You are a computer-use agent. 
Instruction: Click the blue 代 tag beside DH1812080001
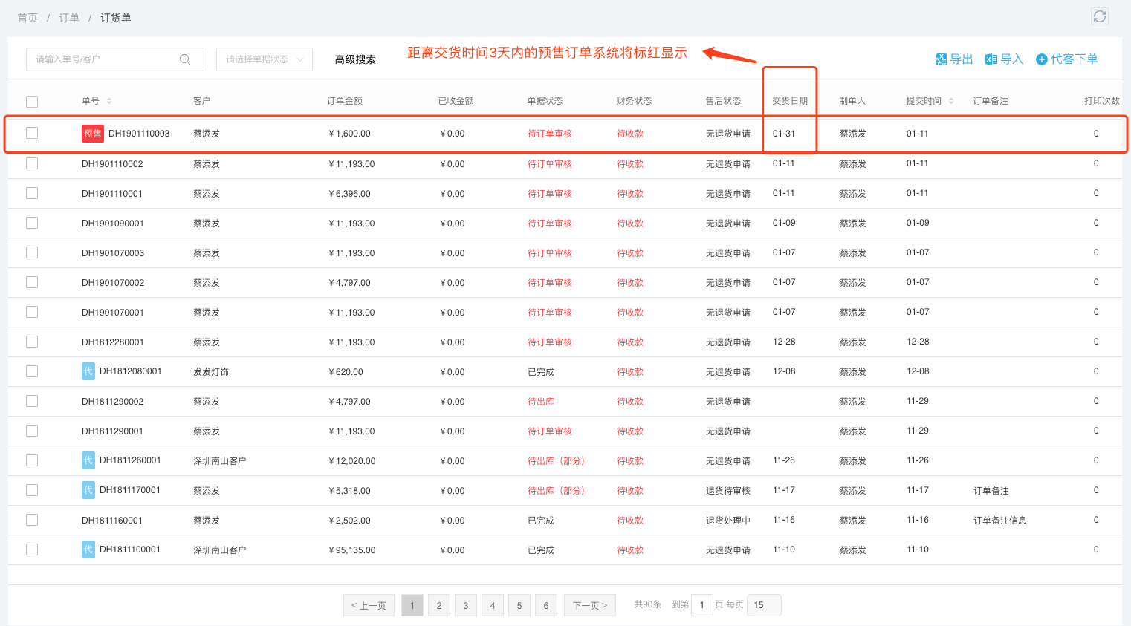88,371
